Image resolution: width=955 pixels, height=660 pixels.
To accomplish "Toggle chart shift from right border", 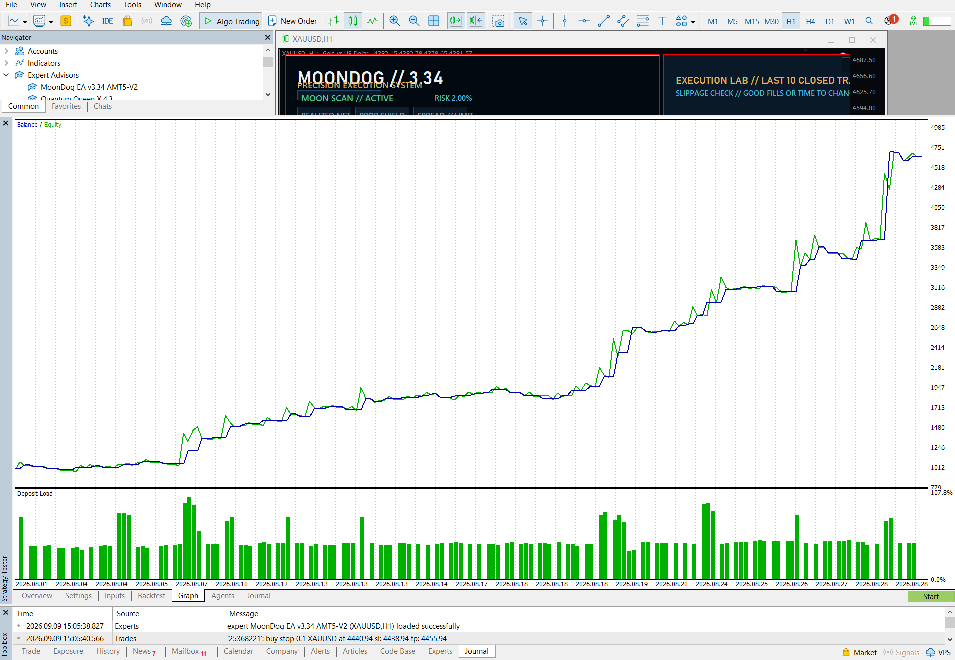I will 476,21.
